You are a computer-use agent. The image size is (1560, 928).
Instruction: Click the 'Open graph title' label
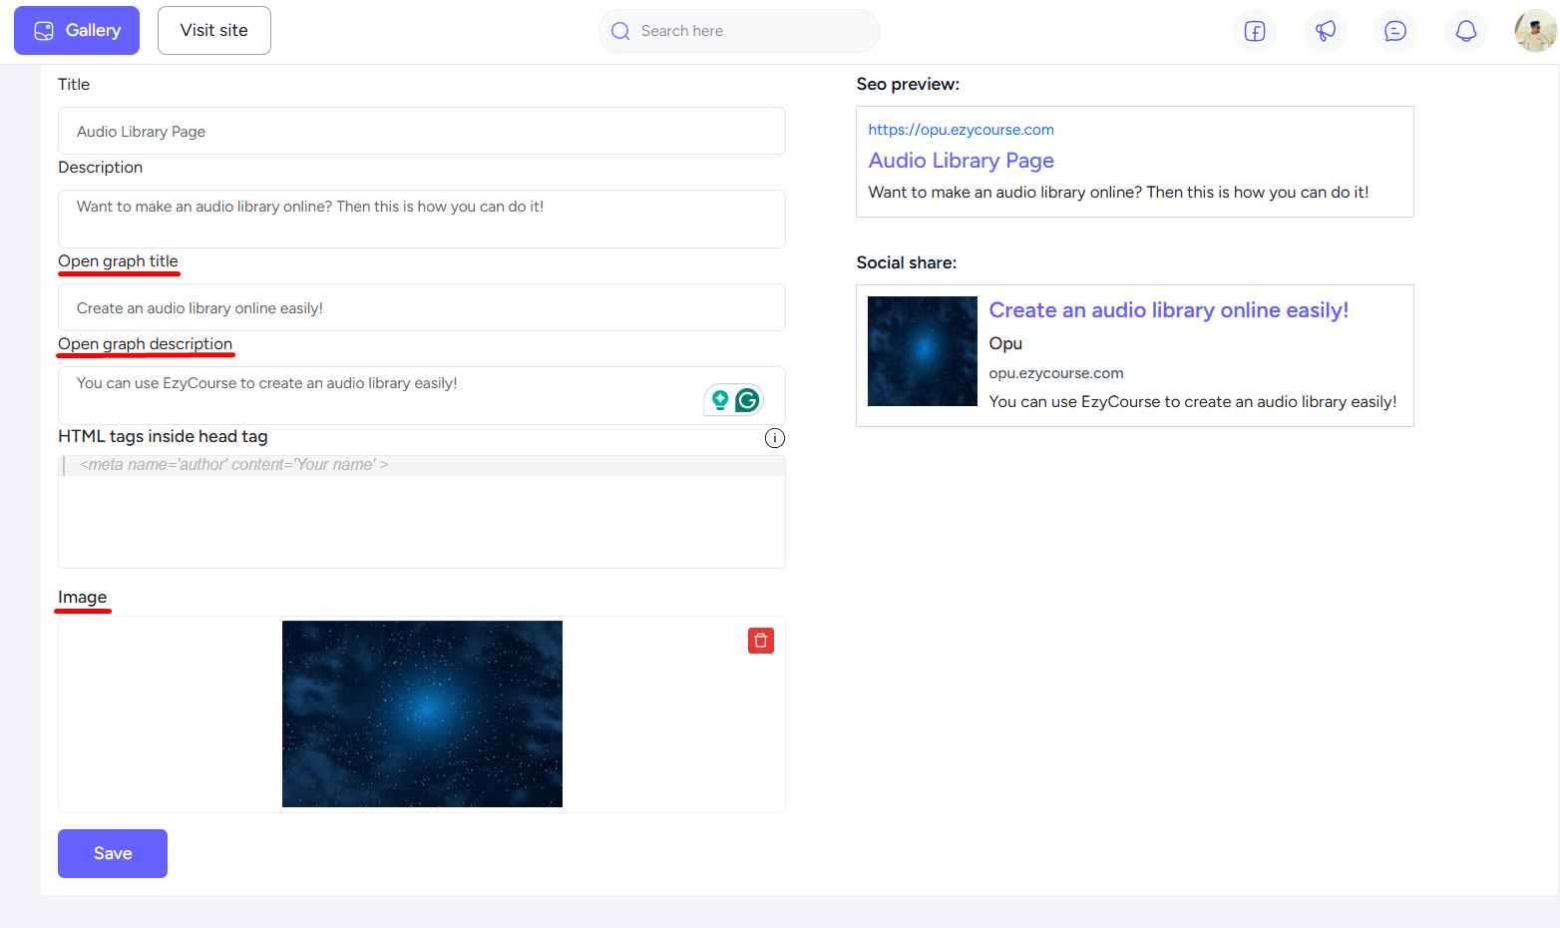118,261
